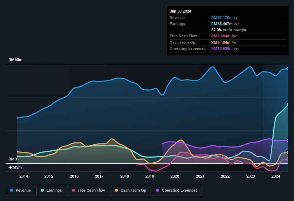
Task: Click the 2018 x-axis label
Action: click(x=125, y=176)
